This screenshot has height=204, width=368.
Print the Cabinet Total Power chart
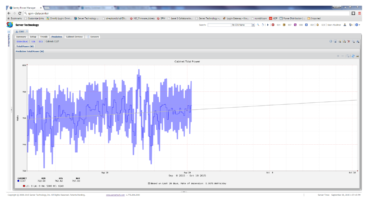[x=357, y=56]
